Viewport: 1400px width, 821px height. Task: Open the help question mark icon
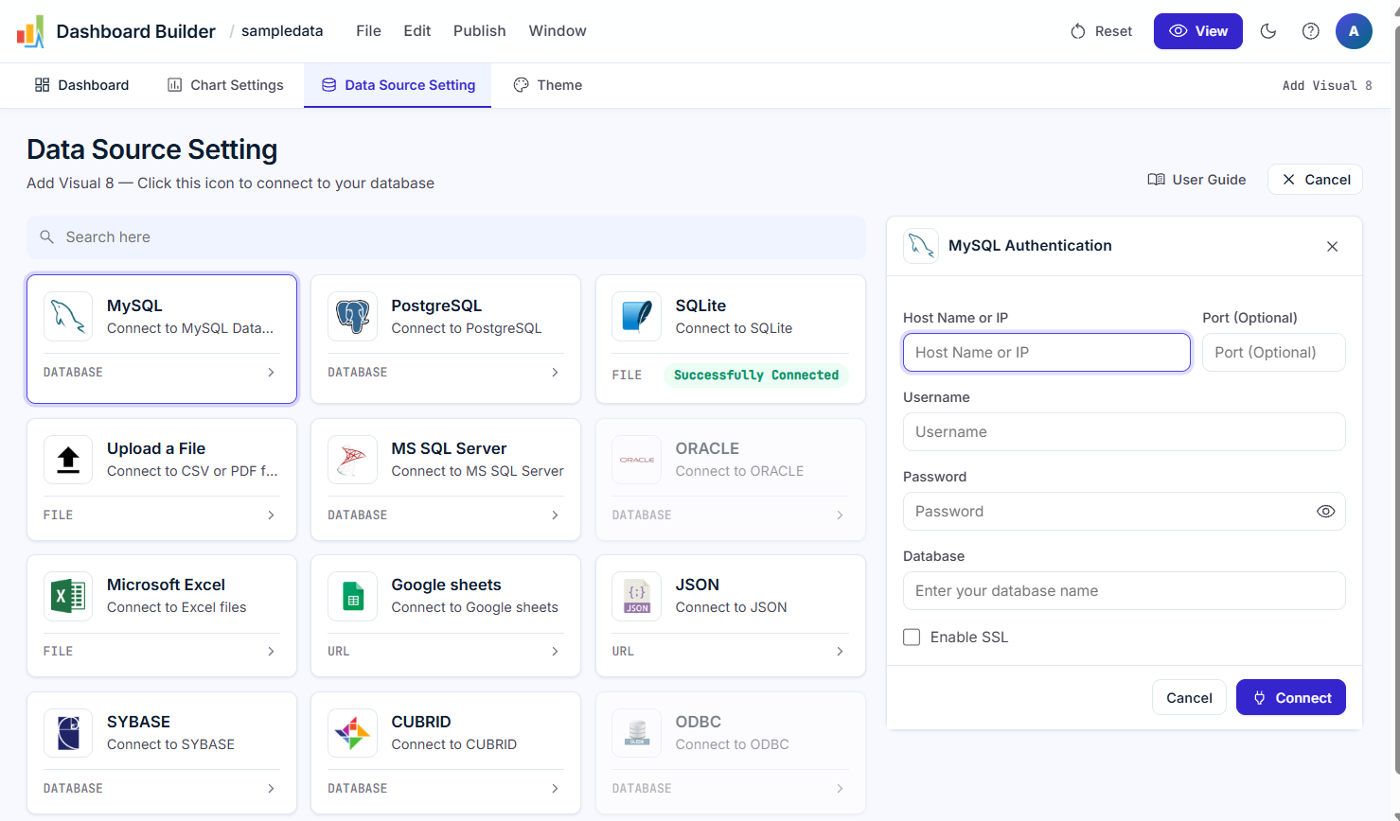[1311, 31]
